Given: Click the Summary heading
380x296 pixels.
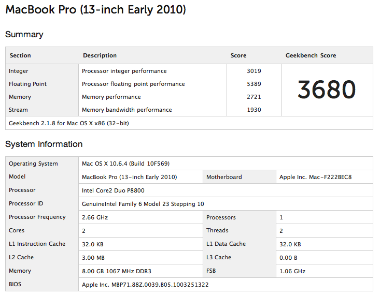Looking at the screenshot, I should click(24, 35).
